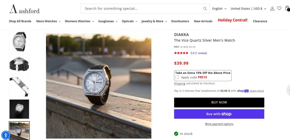Open the accessibility widget icon

(x=6, y=135)
